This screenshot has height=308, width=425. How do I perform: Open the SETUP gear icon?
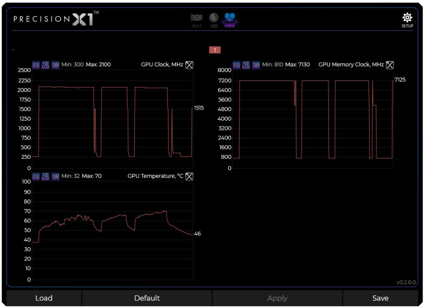pos(407,20)
